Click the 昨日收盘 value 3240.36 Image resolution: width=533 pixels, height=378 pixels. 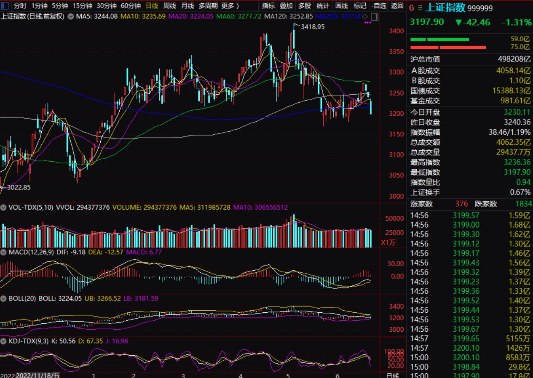pos(517,122)
